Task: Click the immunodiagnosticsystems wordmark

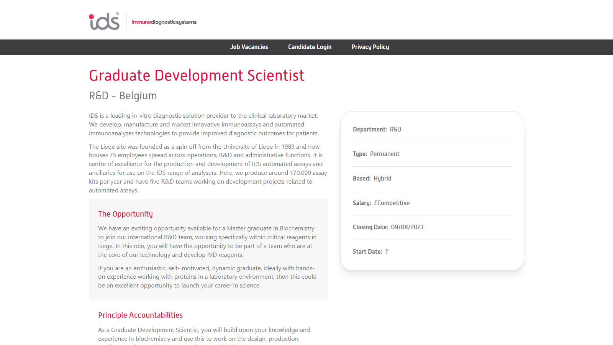Action: pyautogui.click(x=164, y=22)
